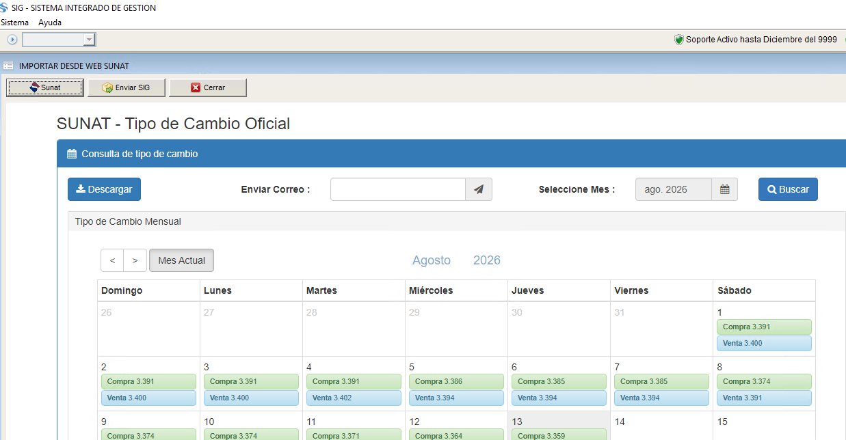The height and width of the screenshot is (440, 846).
Task: Click Compra 3.374 on day 8
Action: click(764, 381)
